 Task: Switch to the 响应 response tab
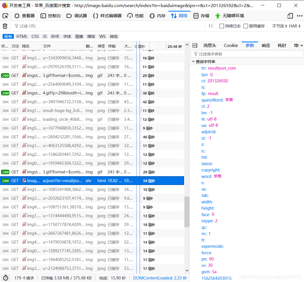[266, 45]
